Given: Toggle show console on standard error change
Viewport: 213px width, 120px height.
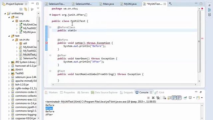Looking at the screenshot, I should (x=179, y=98).
